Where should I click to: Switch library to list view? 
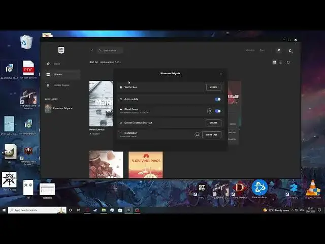click(x=280, y=62)
